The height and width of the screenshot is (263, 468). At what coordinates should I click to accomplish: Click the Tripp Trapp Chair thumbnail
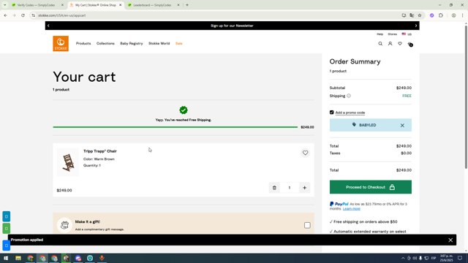click(x=68, y=162)
